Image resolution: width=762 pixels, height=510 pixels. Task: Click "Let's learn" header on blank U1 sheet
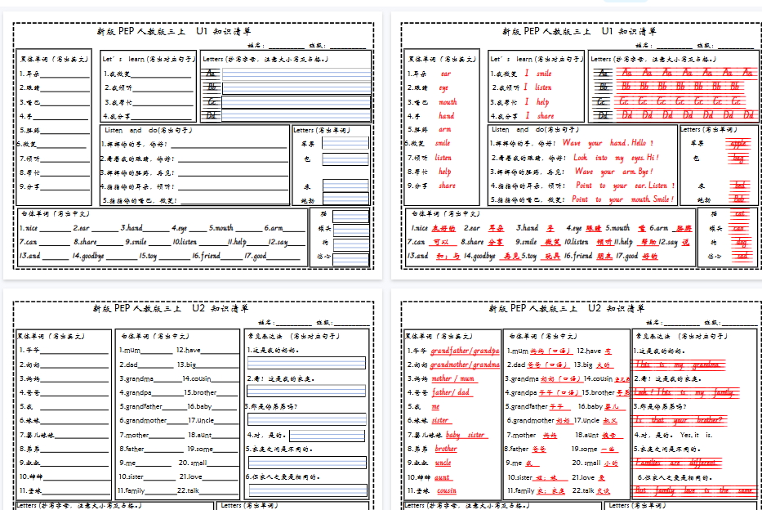click(x=149, y=59)
